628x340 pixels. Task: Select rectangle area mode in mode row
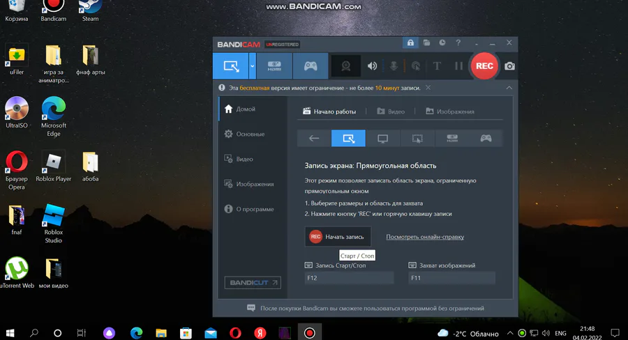pyautogui.click(x=348, y=139)
